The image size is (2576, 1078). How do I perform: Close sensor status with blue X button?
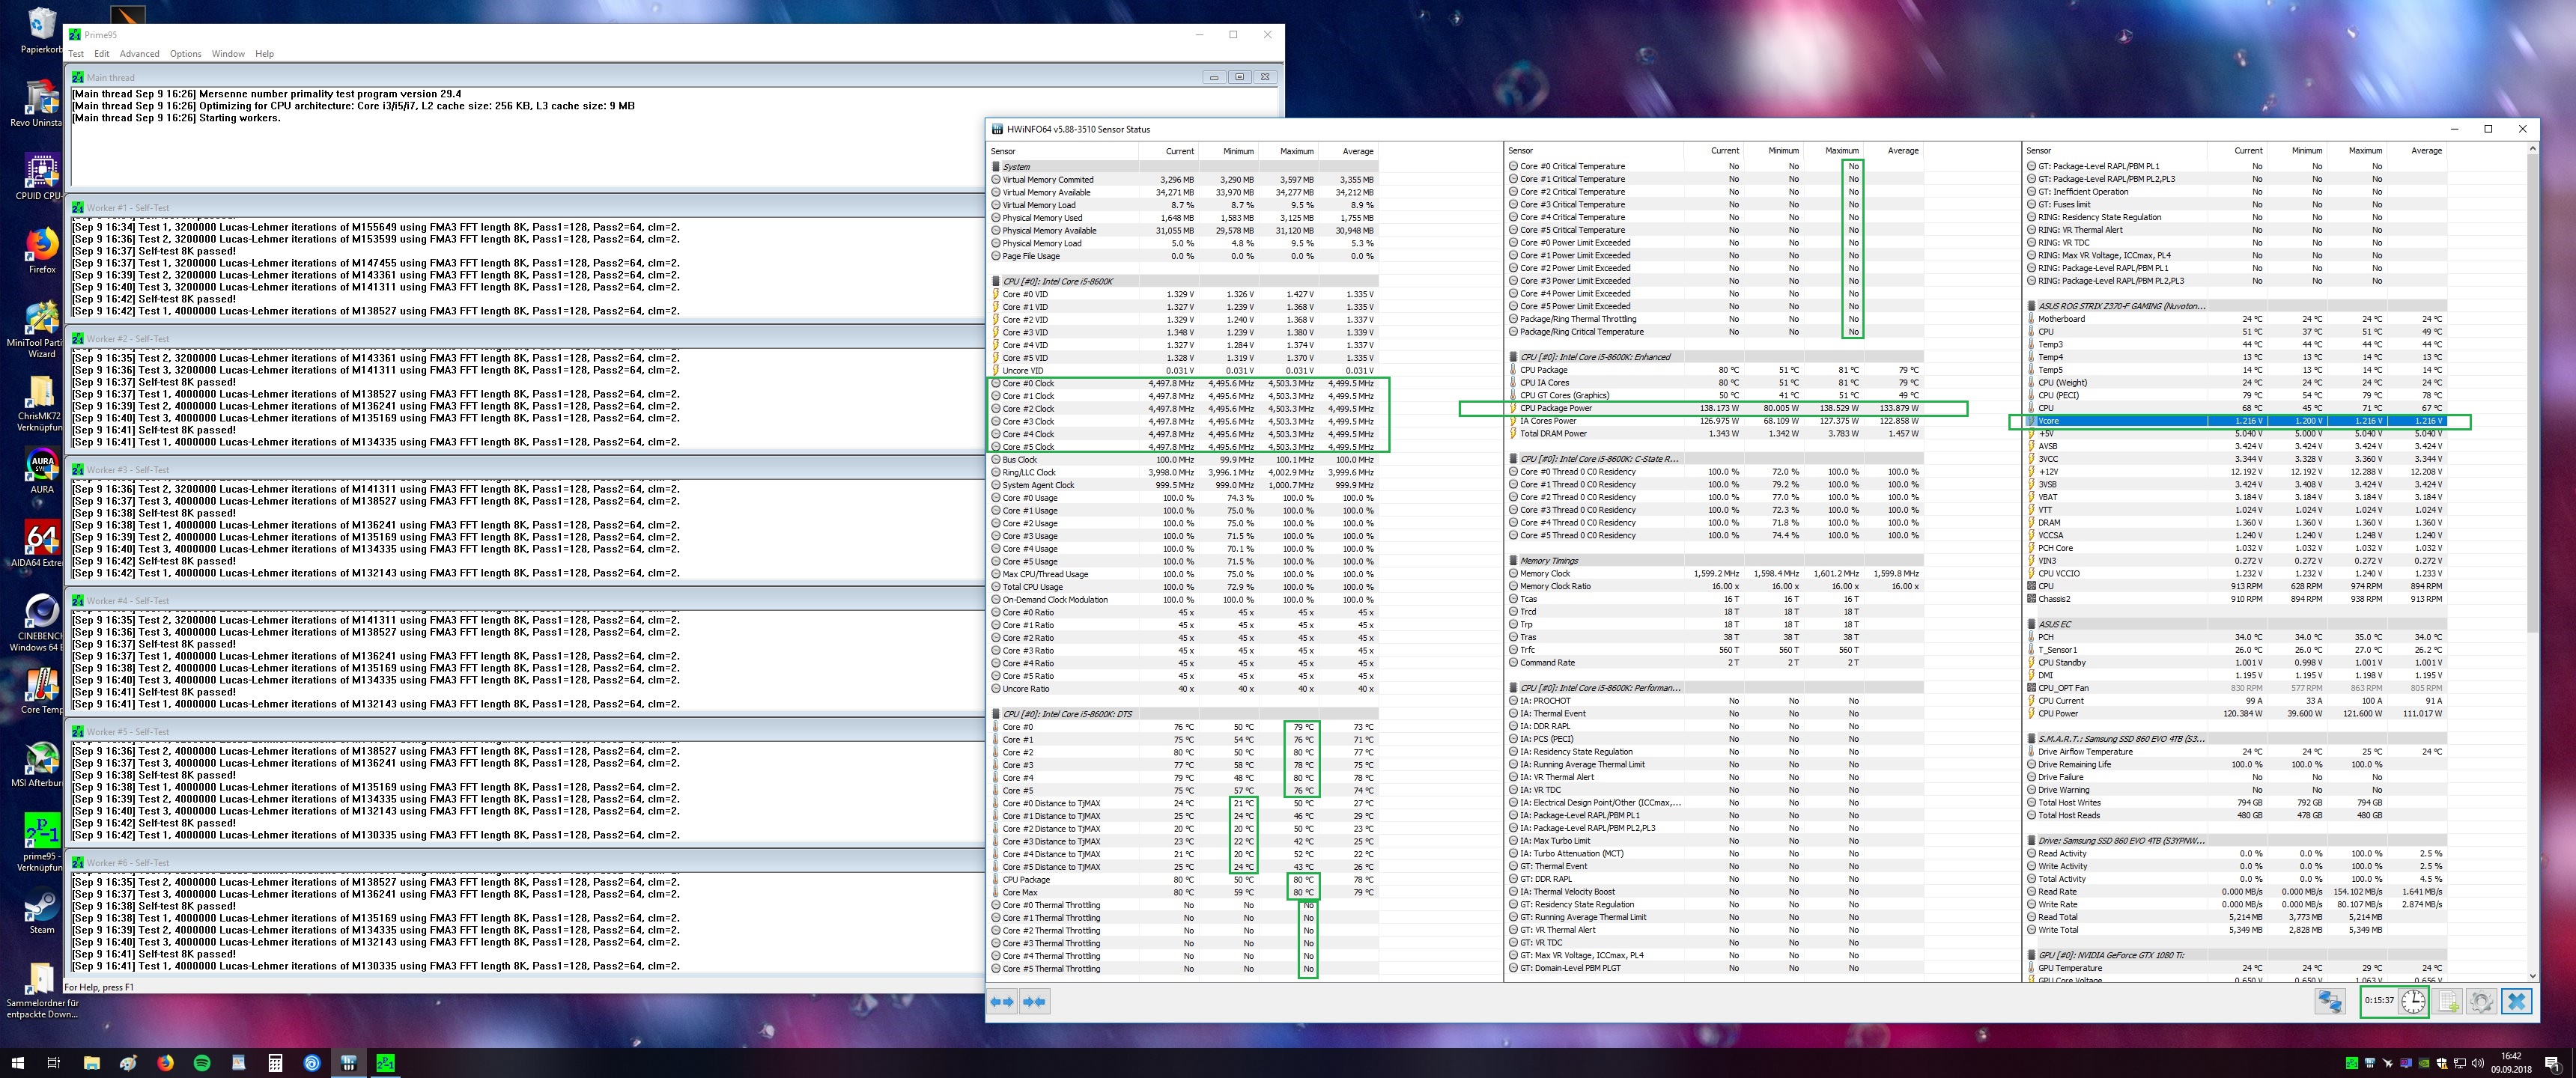(x=2517, y=1001)
